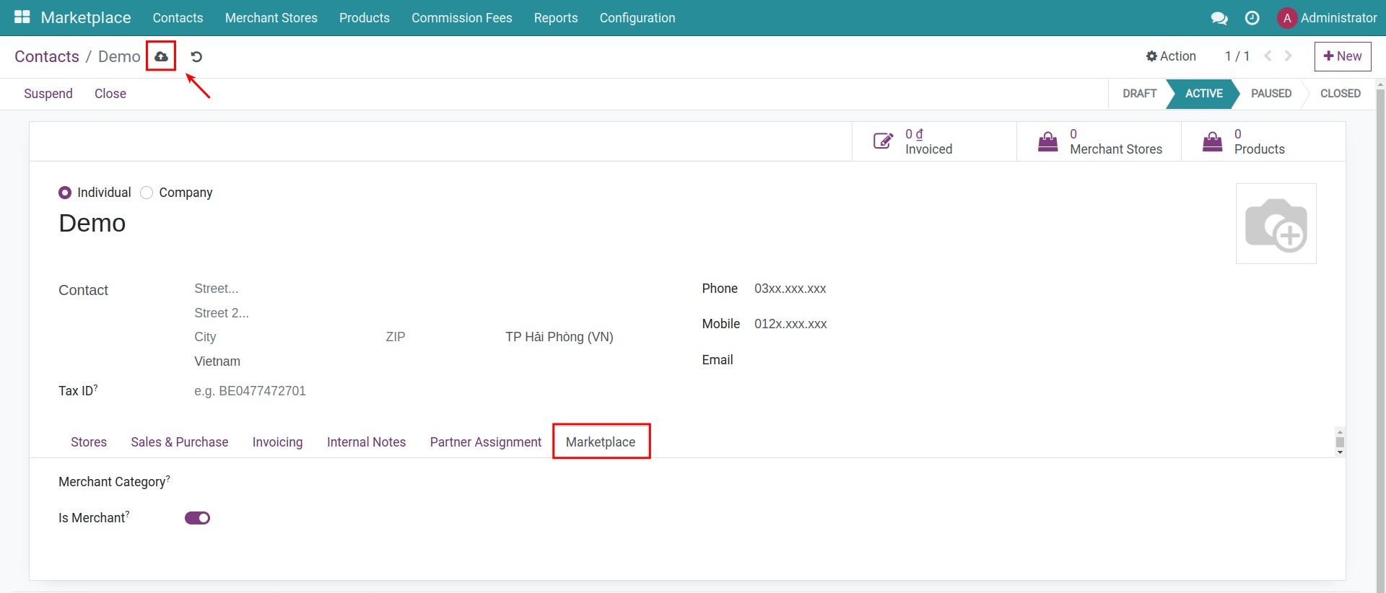The width and height of the screenshot is (1386, 593).
Task: Open the Invoiced stat button
Action: point(934,141)
